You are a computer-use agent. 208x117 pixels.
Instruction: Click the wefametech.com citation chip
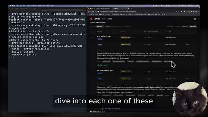coord(157,62)
